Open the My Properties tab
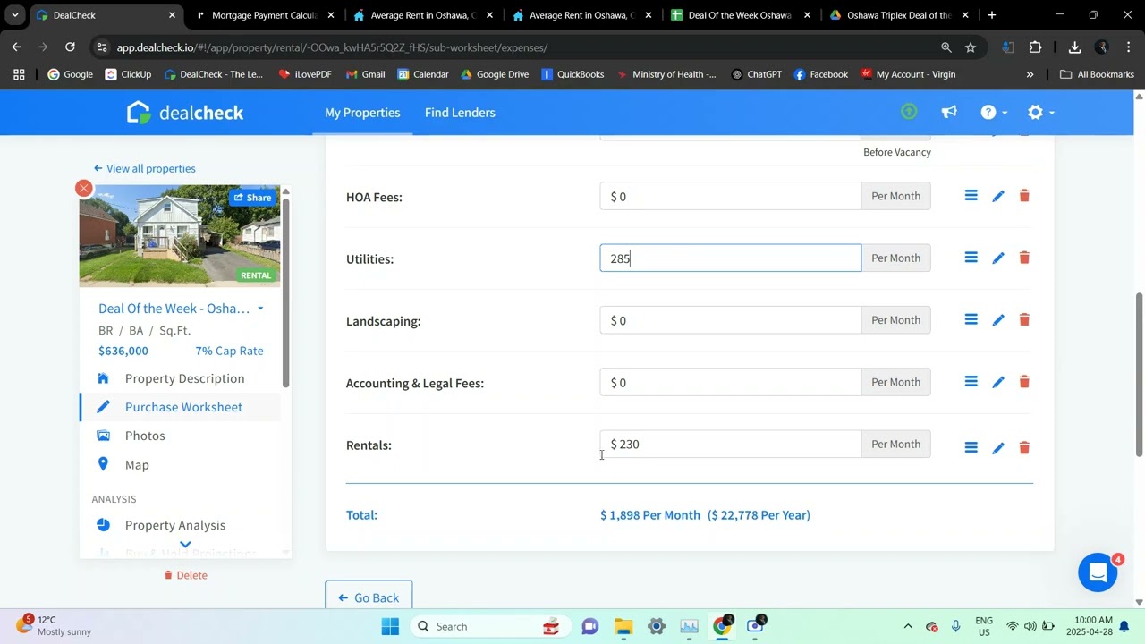The image size is (1145, 644). click(x=362, y=113)
